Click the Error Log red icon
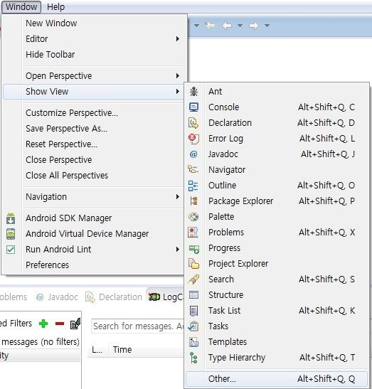Screen dimensions: 372x389 coord(193,139)
